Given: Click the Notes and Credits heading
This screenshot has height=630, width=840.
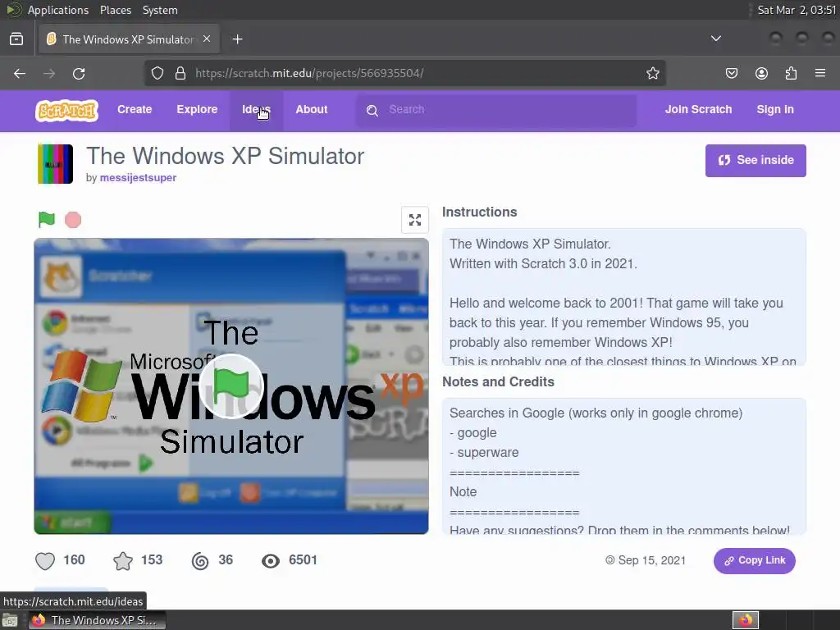Looking at the screenshot, I should tap(498, 382).
